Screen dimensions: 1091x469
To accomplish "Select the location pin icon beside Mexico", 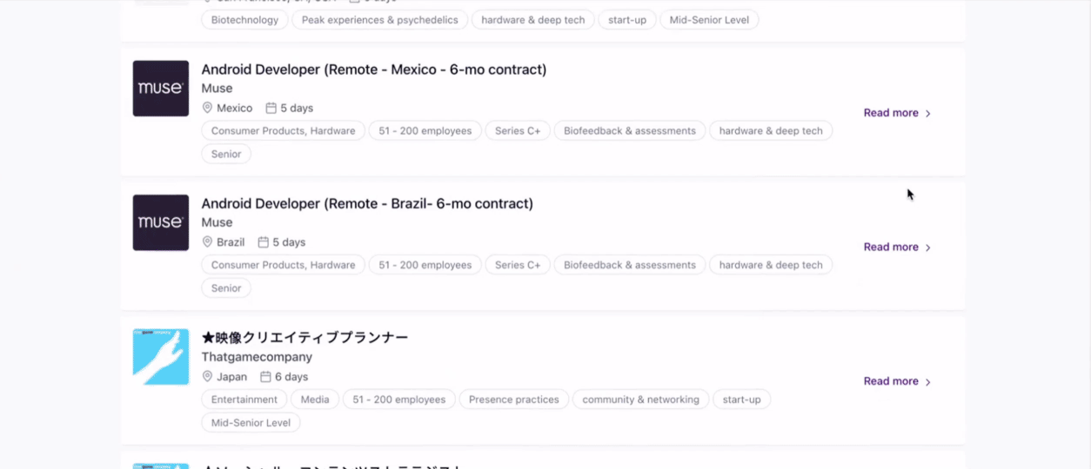I will (x=207, y=109).
